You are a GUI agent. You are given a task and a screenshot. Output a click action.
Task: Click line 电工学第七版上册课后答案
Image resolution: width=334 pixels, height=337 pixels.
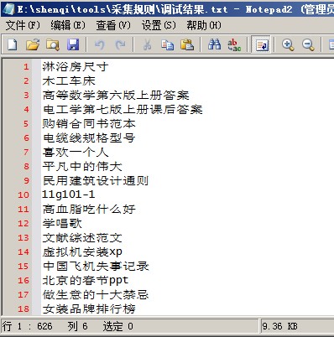[x=123, y=109]
